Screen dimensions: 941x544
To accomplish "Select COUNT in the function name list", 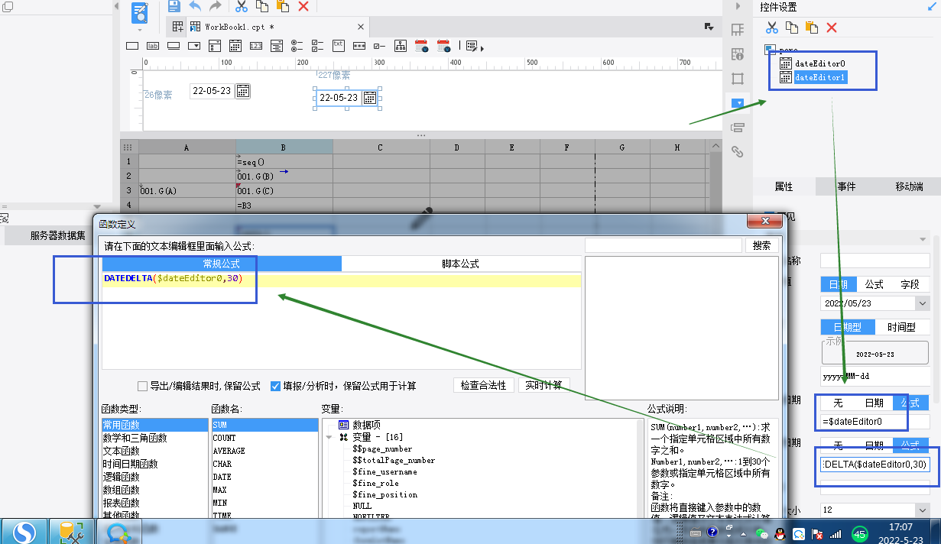I will click(225, 438).
